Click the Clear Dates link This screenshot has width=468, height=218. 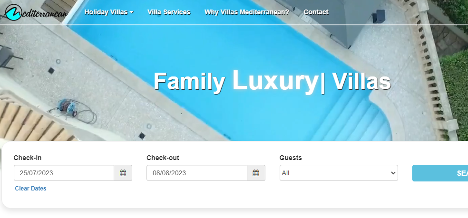pyautogui.click(x=31, y=189)
